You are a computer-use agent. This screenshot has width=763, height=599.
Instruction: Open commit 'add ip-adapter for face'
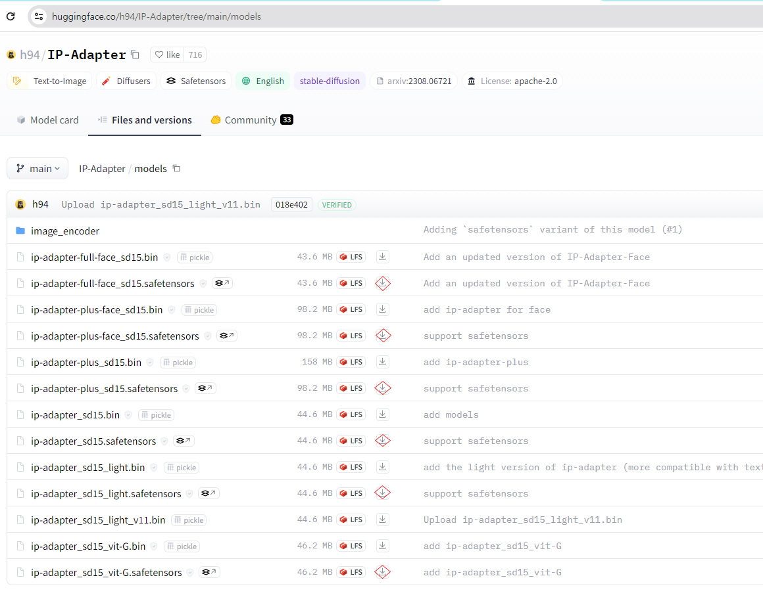tap(487, 310)
